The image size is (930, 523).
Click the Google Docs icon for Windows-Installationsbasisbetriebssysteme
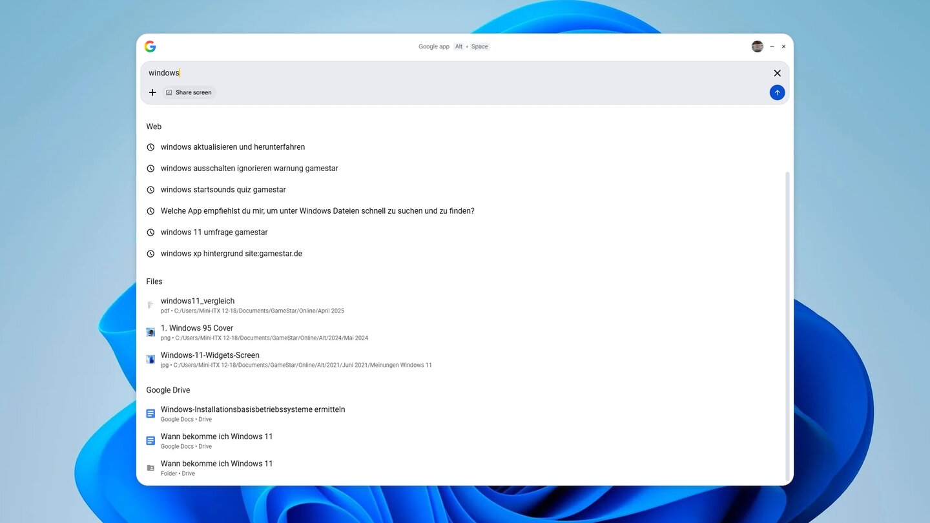click(x=150, y=413)
